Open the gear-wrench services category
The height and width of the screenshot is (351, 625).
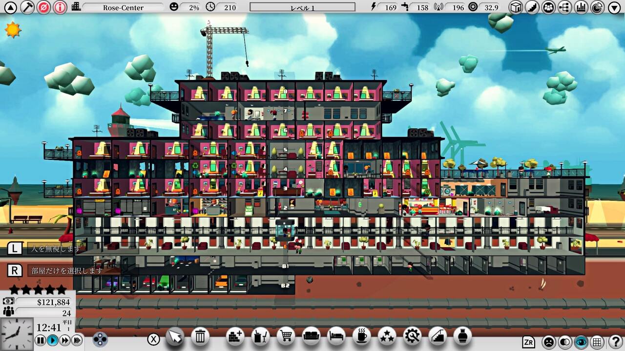[413, 336]
